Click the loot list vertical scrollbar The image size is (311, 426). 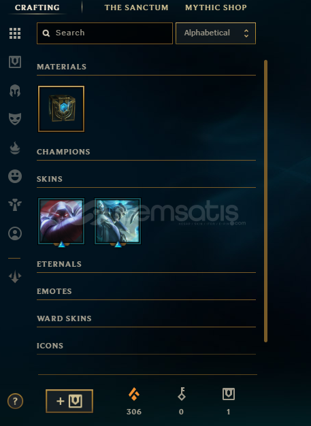(265, 201)
